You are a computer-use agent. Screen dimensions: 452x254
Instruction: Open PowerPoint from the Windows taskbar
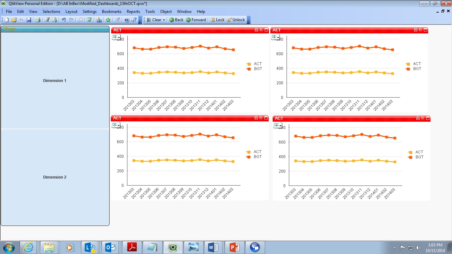point(234,247)
